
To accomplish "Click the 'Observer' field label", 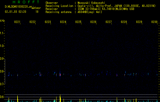I will point(52,3).
